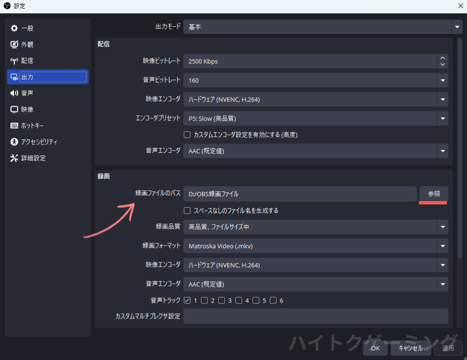The height and width of the screenshot is (360, 467).
Task: Open the 録画 音声エンコーダ AAC dropdown
Action: pyautogui.click(x=316, y=284)
